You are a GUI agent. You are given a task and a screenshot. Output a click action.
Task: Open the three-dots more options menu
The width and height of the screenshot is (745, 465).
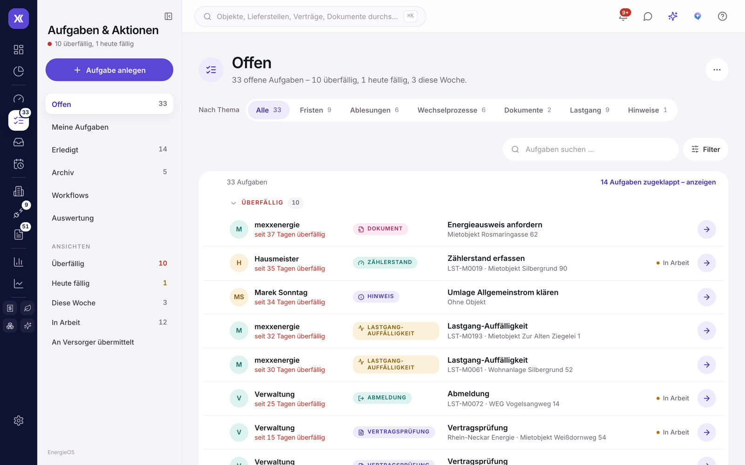pyautogui.click(x=717, y=70)
